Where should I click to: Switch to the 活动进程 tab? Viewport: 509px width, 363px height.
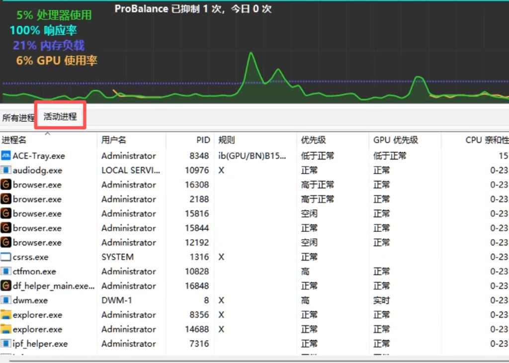tap(60, 116)
